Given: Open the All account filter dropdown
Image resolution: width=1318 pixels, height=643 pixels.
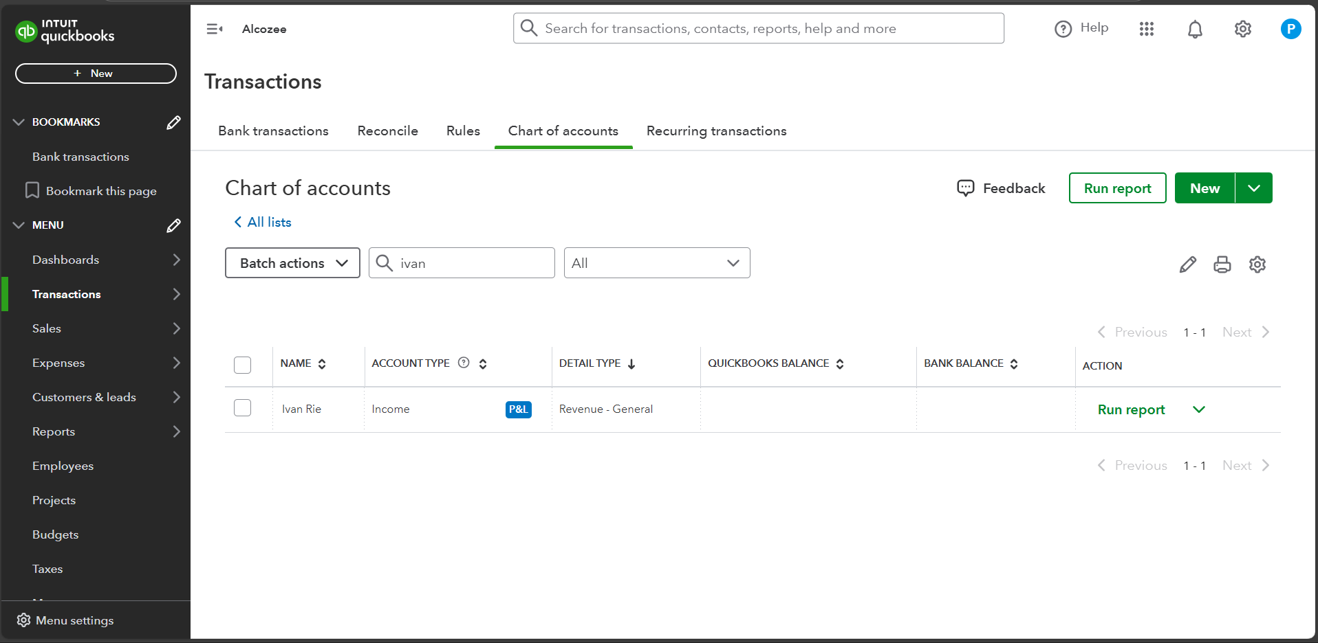Looking at the screenshot, I should (x=656, y=263).
